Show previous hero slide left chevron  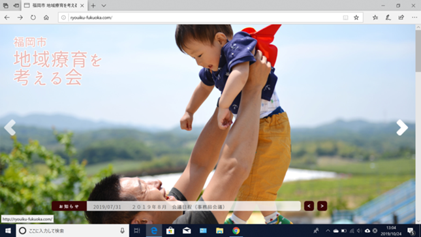[10, 127]
